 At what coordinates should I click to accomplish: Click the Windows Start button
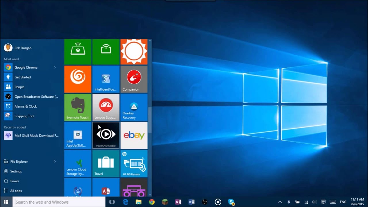pos(6,202)
